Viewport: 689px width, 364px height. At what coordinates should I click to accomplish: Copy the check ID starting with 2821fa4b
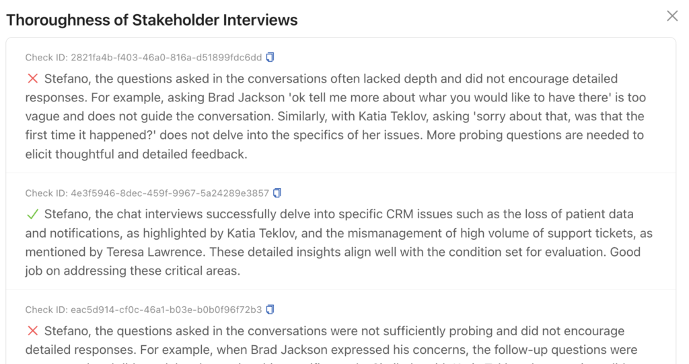click(x=270, y=57)
